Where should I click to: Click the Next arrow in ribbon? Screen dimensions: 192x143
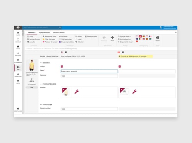click(112, 38)
